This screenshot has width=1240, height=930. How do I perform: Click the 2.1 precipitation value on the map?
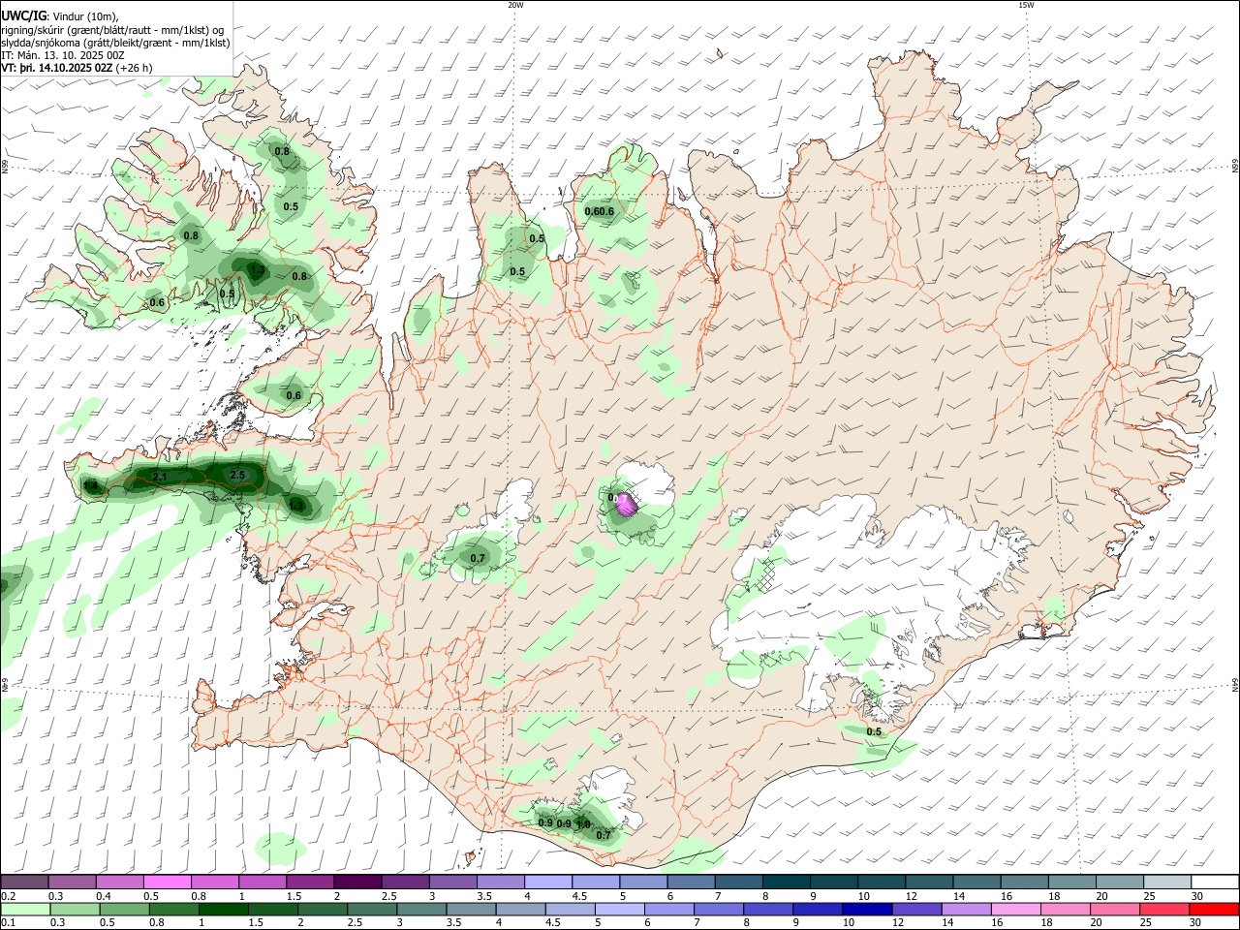(x=160, y=477)
